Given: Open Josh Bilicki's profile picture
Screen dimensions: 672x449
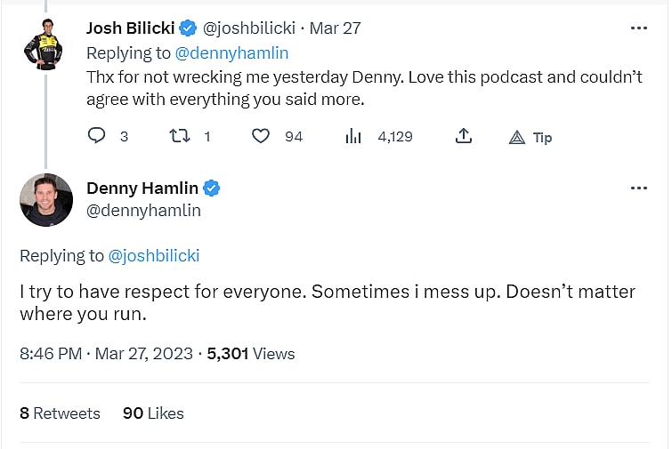Looking at the screenshot, I should (43, 42).
